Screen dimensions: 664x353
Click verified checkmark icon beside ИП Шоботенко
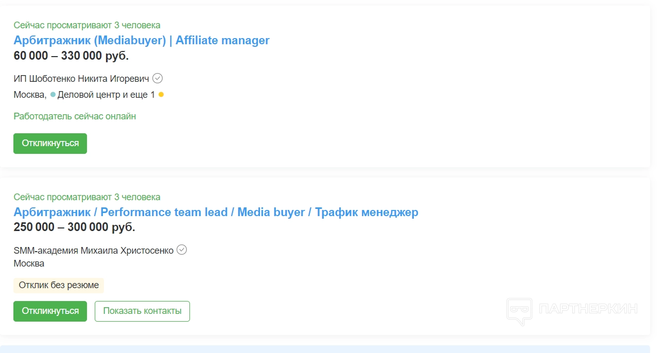pos(158,78)
